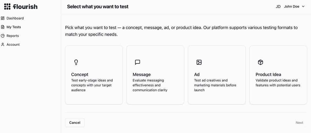
Task: Click the Account person icon
Action: coord(3,45)
